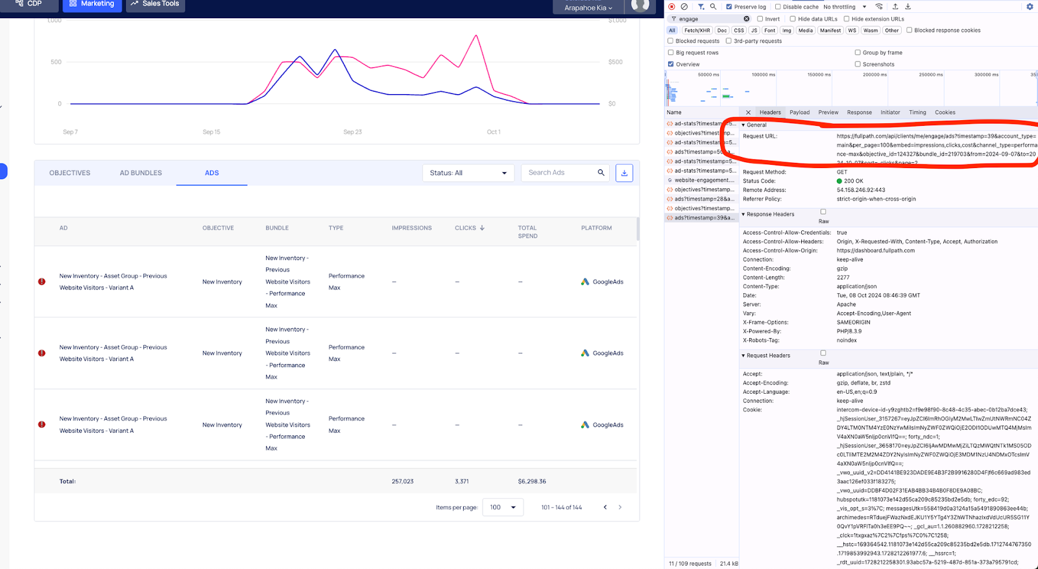Image resolution: width=1038 pixels, height=569 pixels.
Task: Click the search magnifier in Search Ads
Action: click(x=601, y=173)
